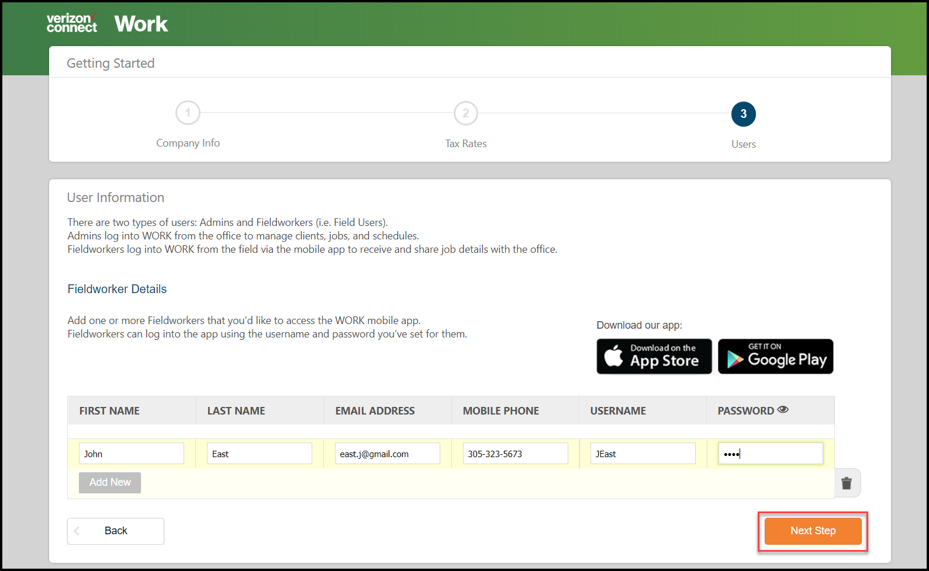Click the Username field containing JEast

[x=643, y=454]
